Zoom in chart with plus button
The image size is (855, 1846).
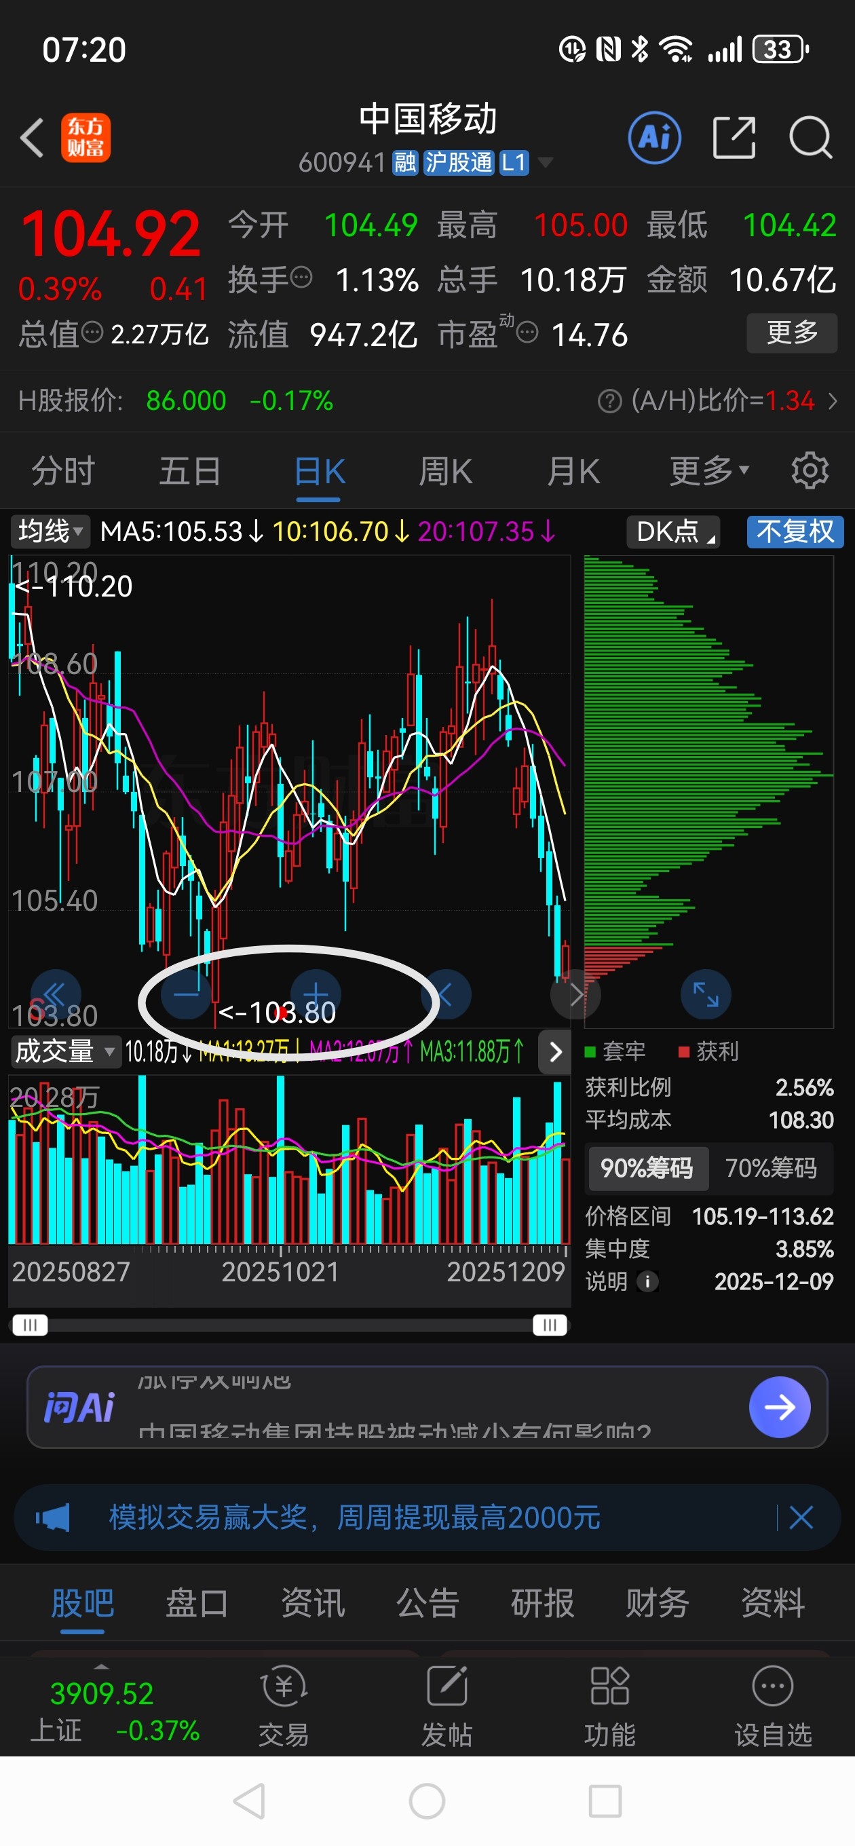click(x=316, y=995)
